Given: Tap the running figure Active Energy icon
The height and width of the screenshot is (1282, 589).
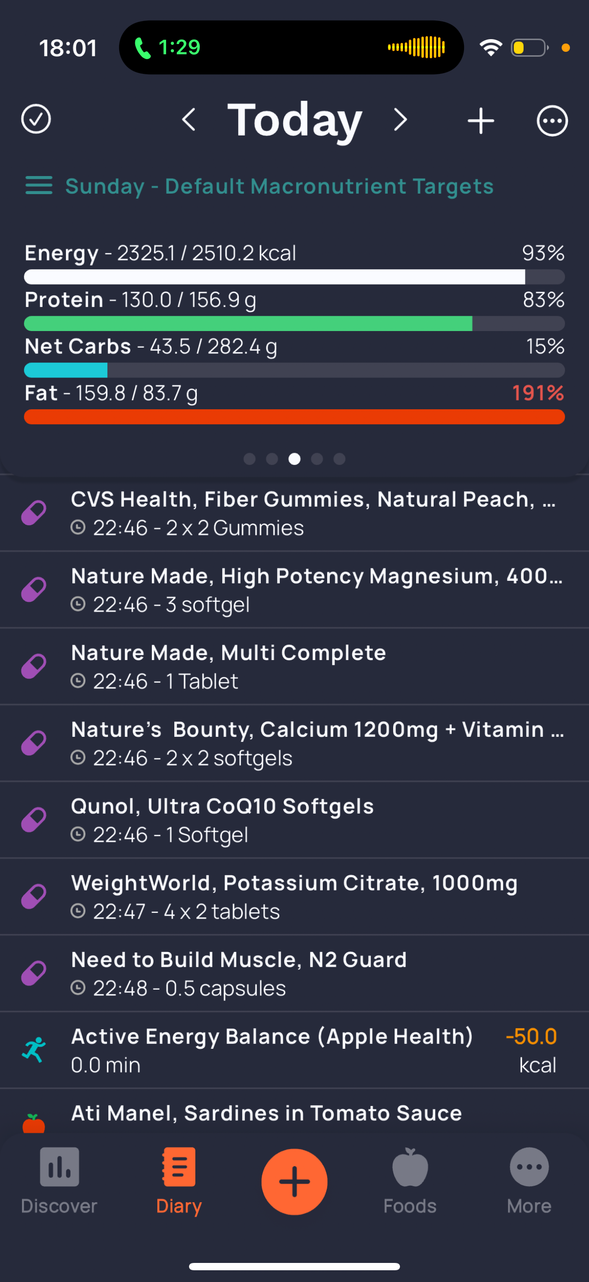Looking at the screenshot, I should pos(34,1050).
